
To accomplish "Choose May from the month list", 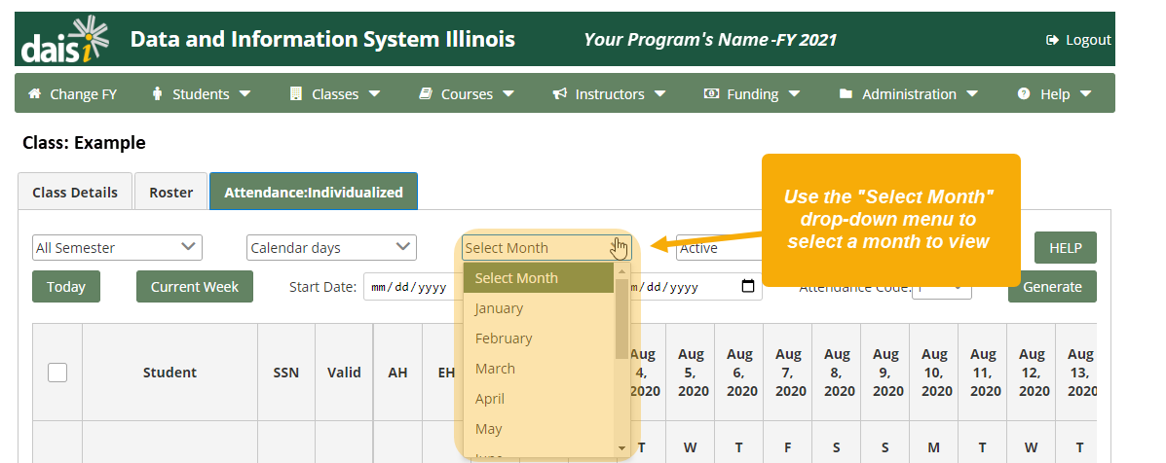I will tap(539, 429).
